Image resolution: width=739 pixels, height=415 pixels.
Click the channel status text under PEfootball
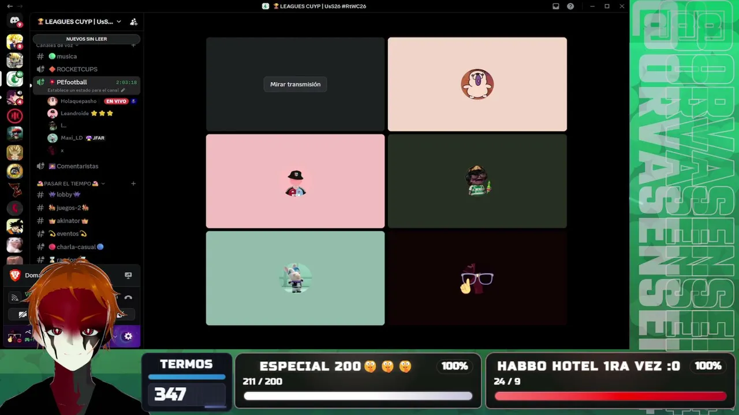pyautogui.click(x=84, y=90)
